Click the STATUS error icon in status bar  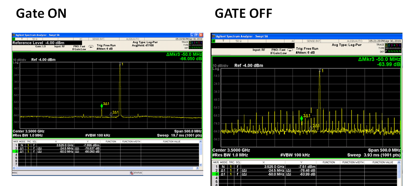tap(132, 173)
